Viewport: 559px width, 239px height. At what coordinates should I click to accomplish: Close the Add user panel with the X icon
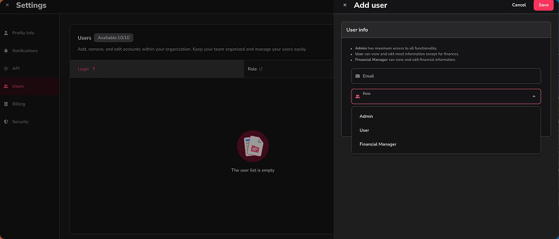344,5
